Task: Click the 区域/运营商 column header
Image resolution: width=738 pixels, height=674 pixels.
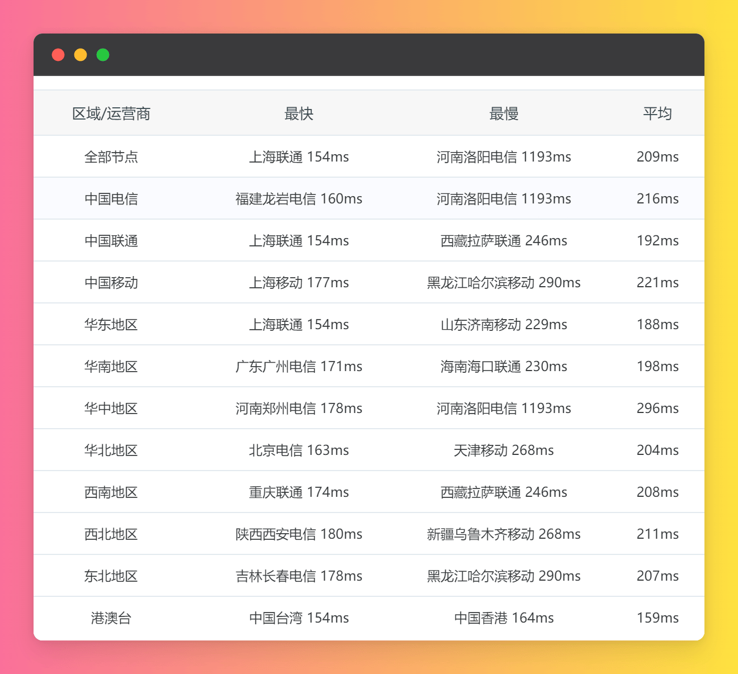Action: pyautogui.click(x=111, y=114)
